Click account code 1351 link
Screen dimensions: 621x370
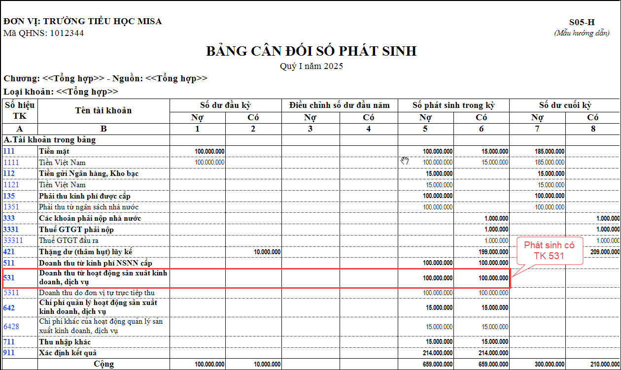coord(11,207)
